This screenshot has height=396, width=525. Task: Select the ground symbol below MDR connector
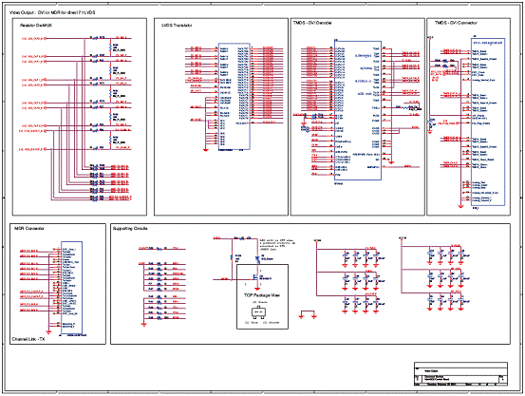(48, 332)
